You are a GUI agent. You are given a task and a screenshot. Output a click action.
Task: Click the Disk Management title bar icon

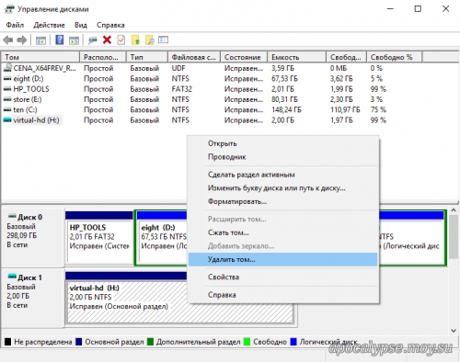pyautogui.click(x=9, y=9)
